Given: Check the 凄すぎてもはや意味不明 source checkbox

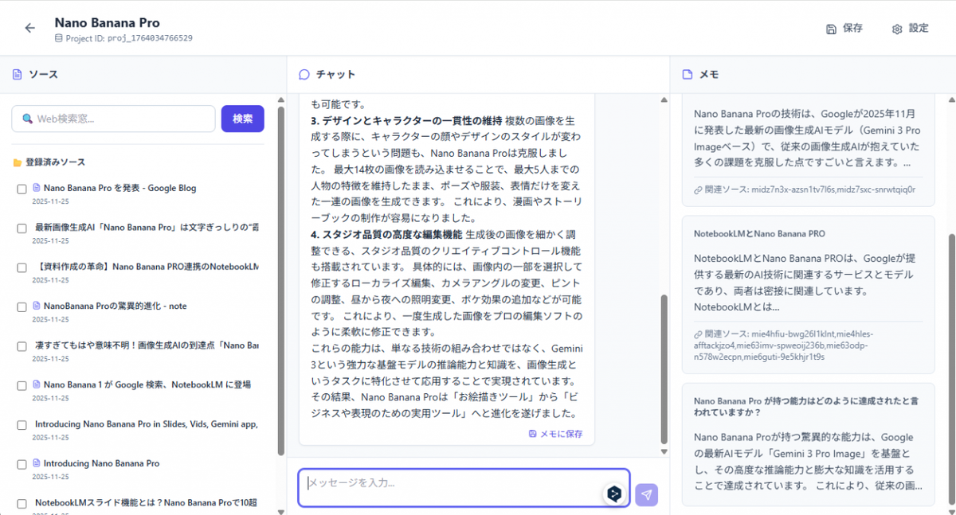Looking at the screenshot, I should pos(22,347).
